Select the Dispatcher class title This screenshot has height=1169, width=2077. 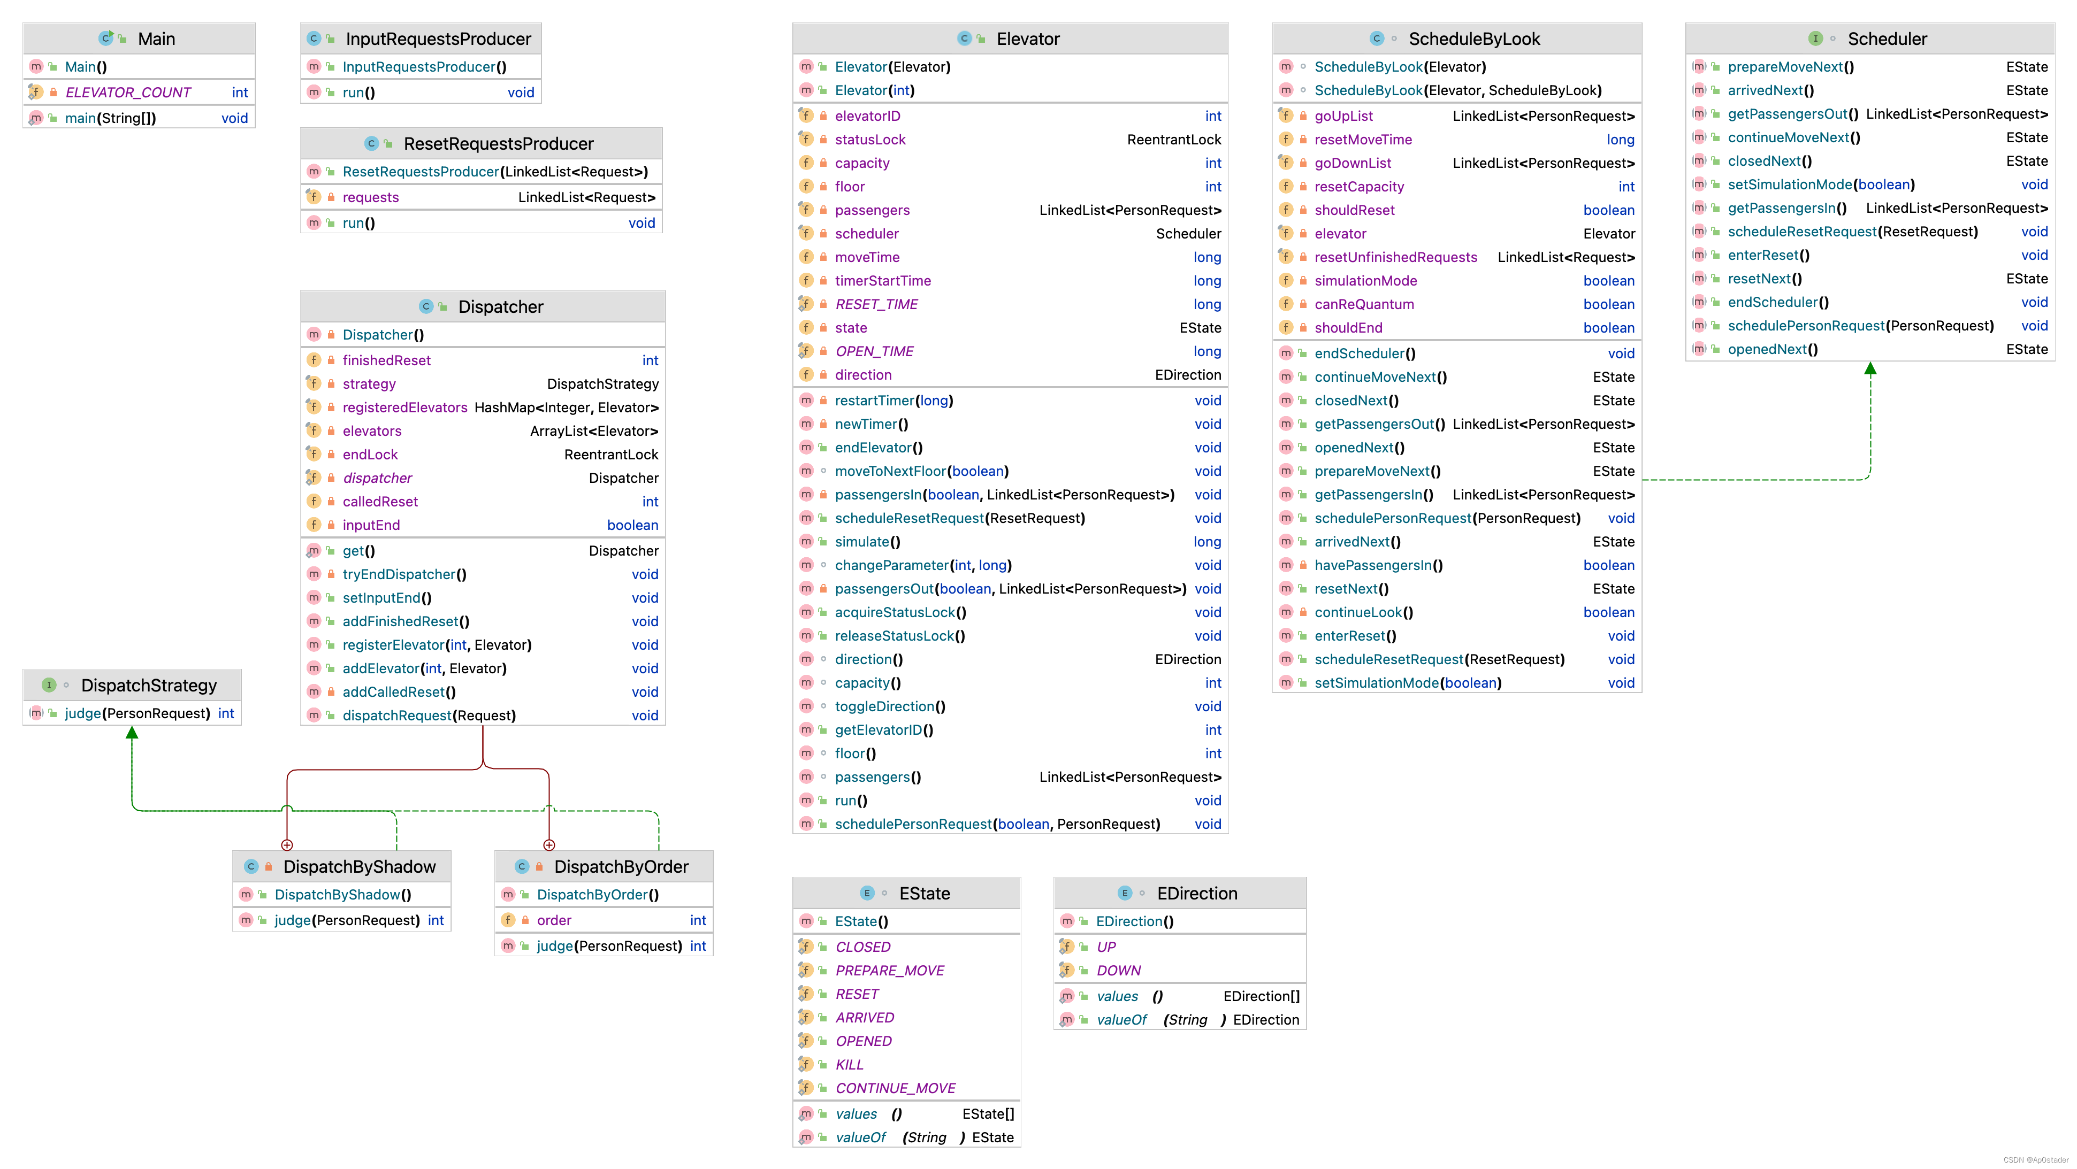point(501,307)
